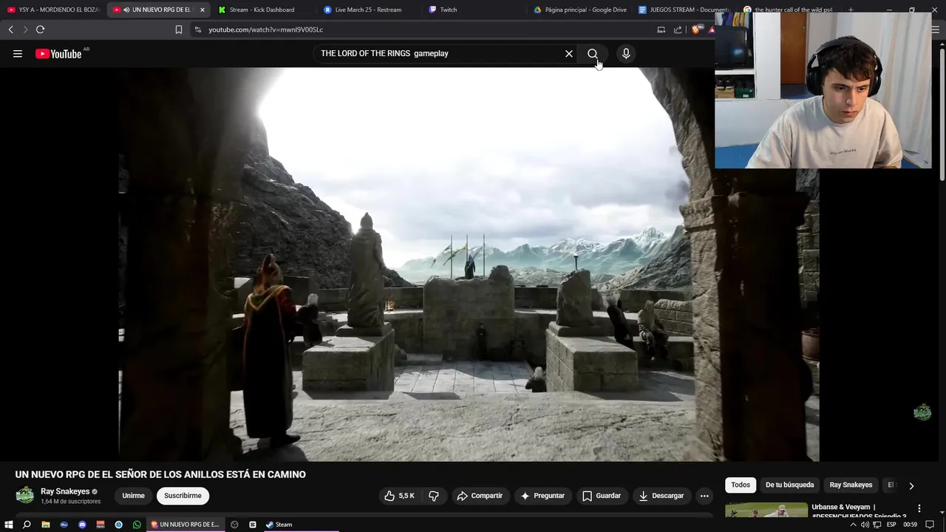This screenshot has height=532, width=946.
Task: Select Ray Snakeyes filter chip
Action: coord(851,485)
